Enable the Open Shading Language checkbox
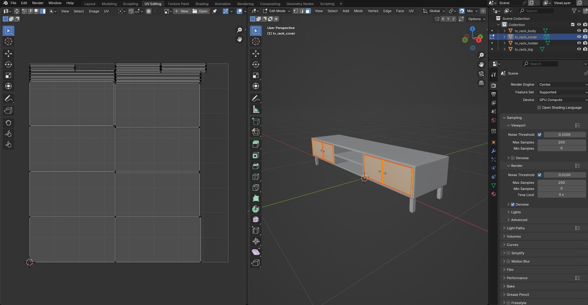Image resolution: width=588 pixels, height=305 pixels. [539, 108]
